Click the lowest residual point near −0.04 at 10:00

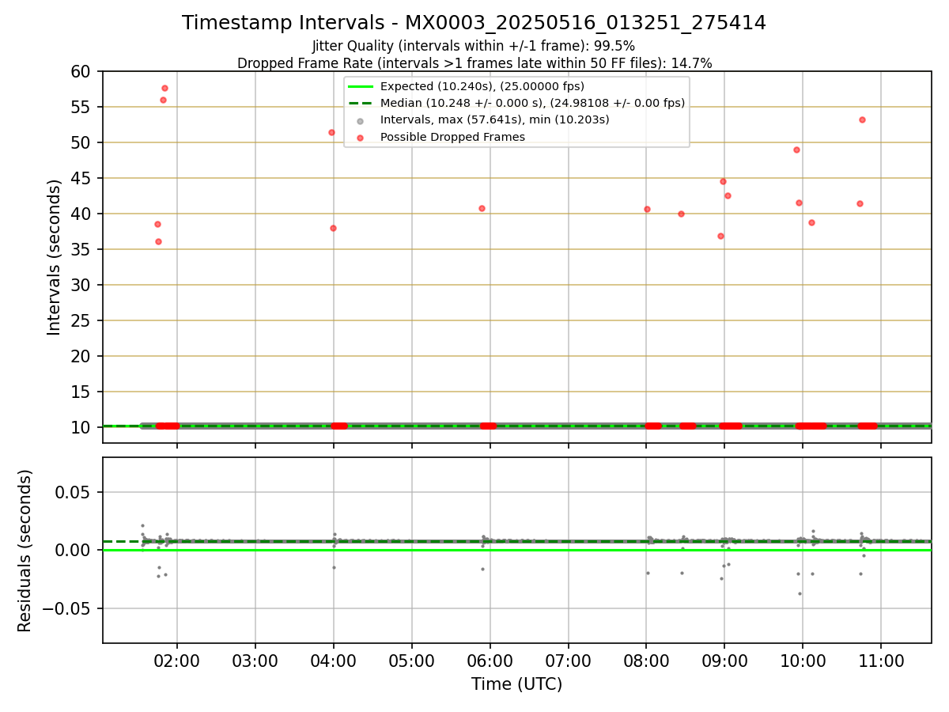800,593
